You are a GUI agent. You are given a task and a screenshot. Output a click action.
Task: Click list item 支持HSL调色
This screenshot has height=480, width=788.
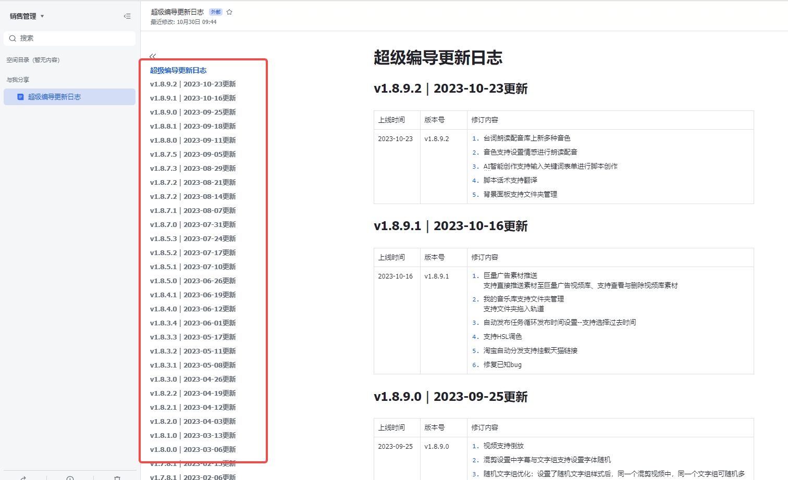[502, 337]
